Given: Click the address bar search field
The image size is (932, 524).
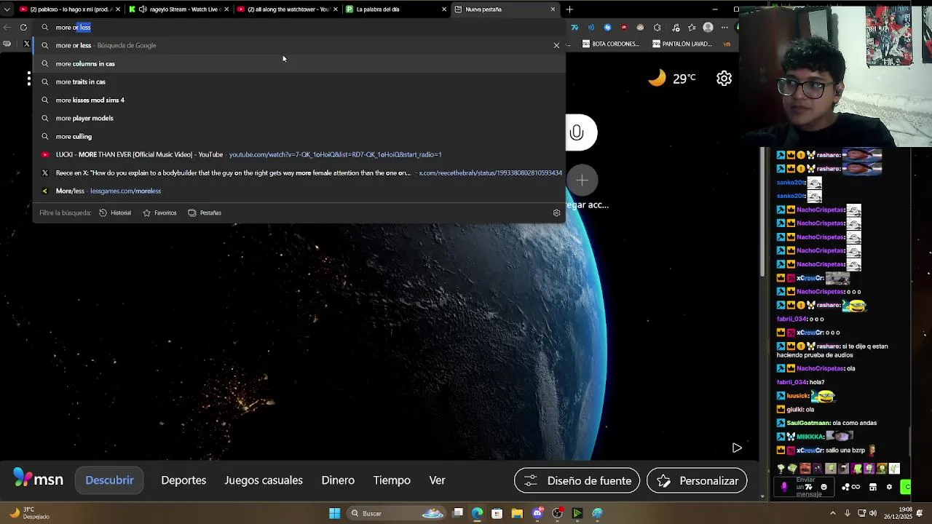Looking at the screenshot, I should [x=299, y=27].
